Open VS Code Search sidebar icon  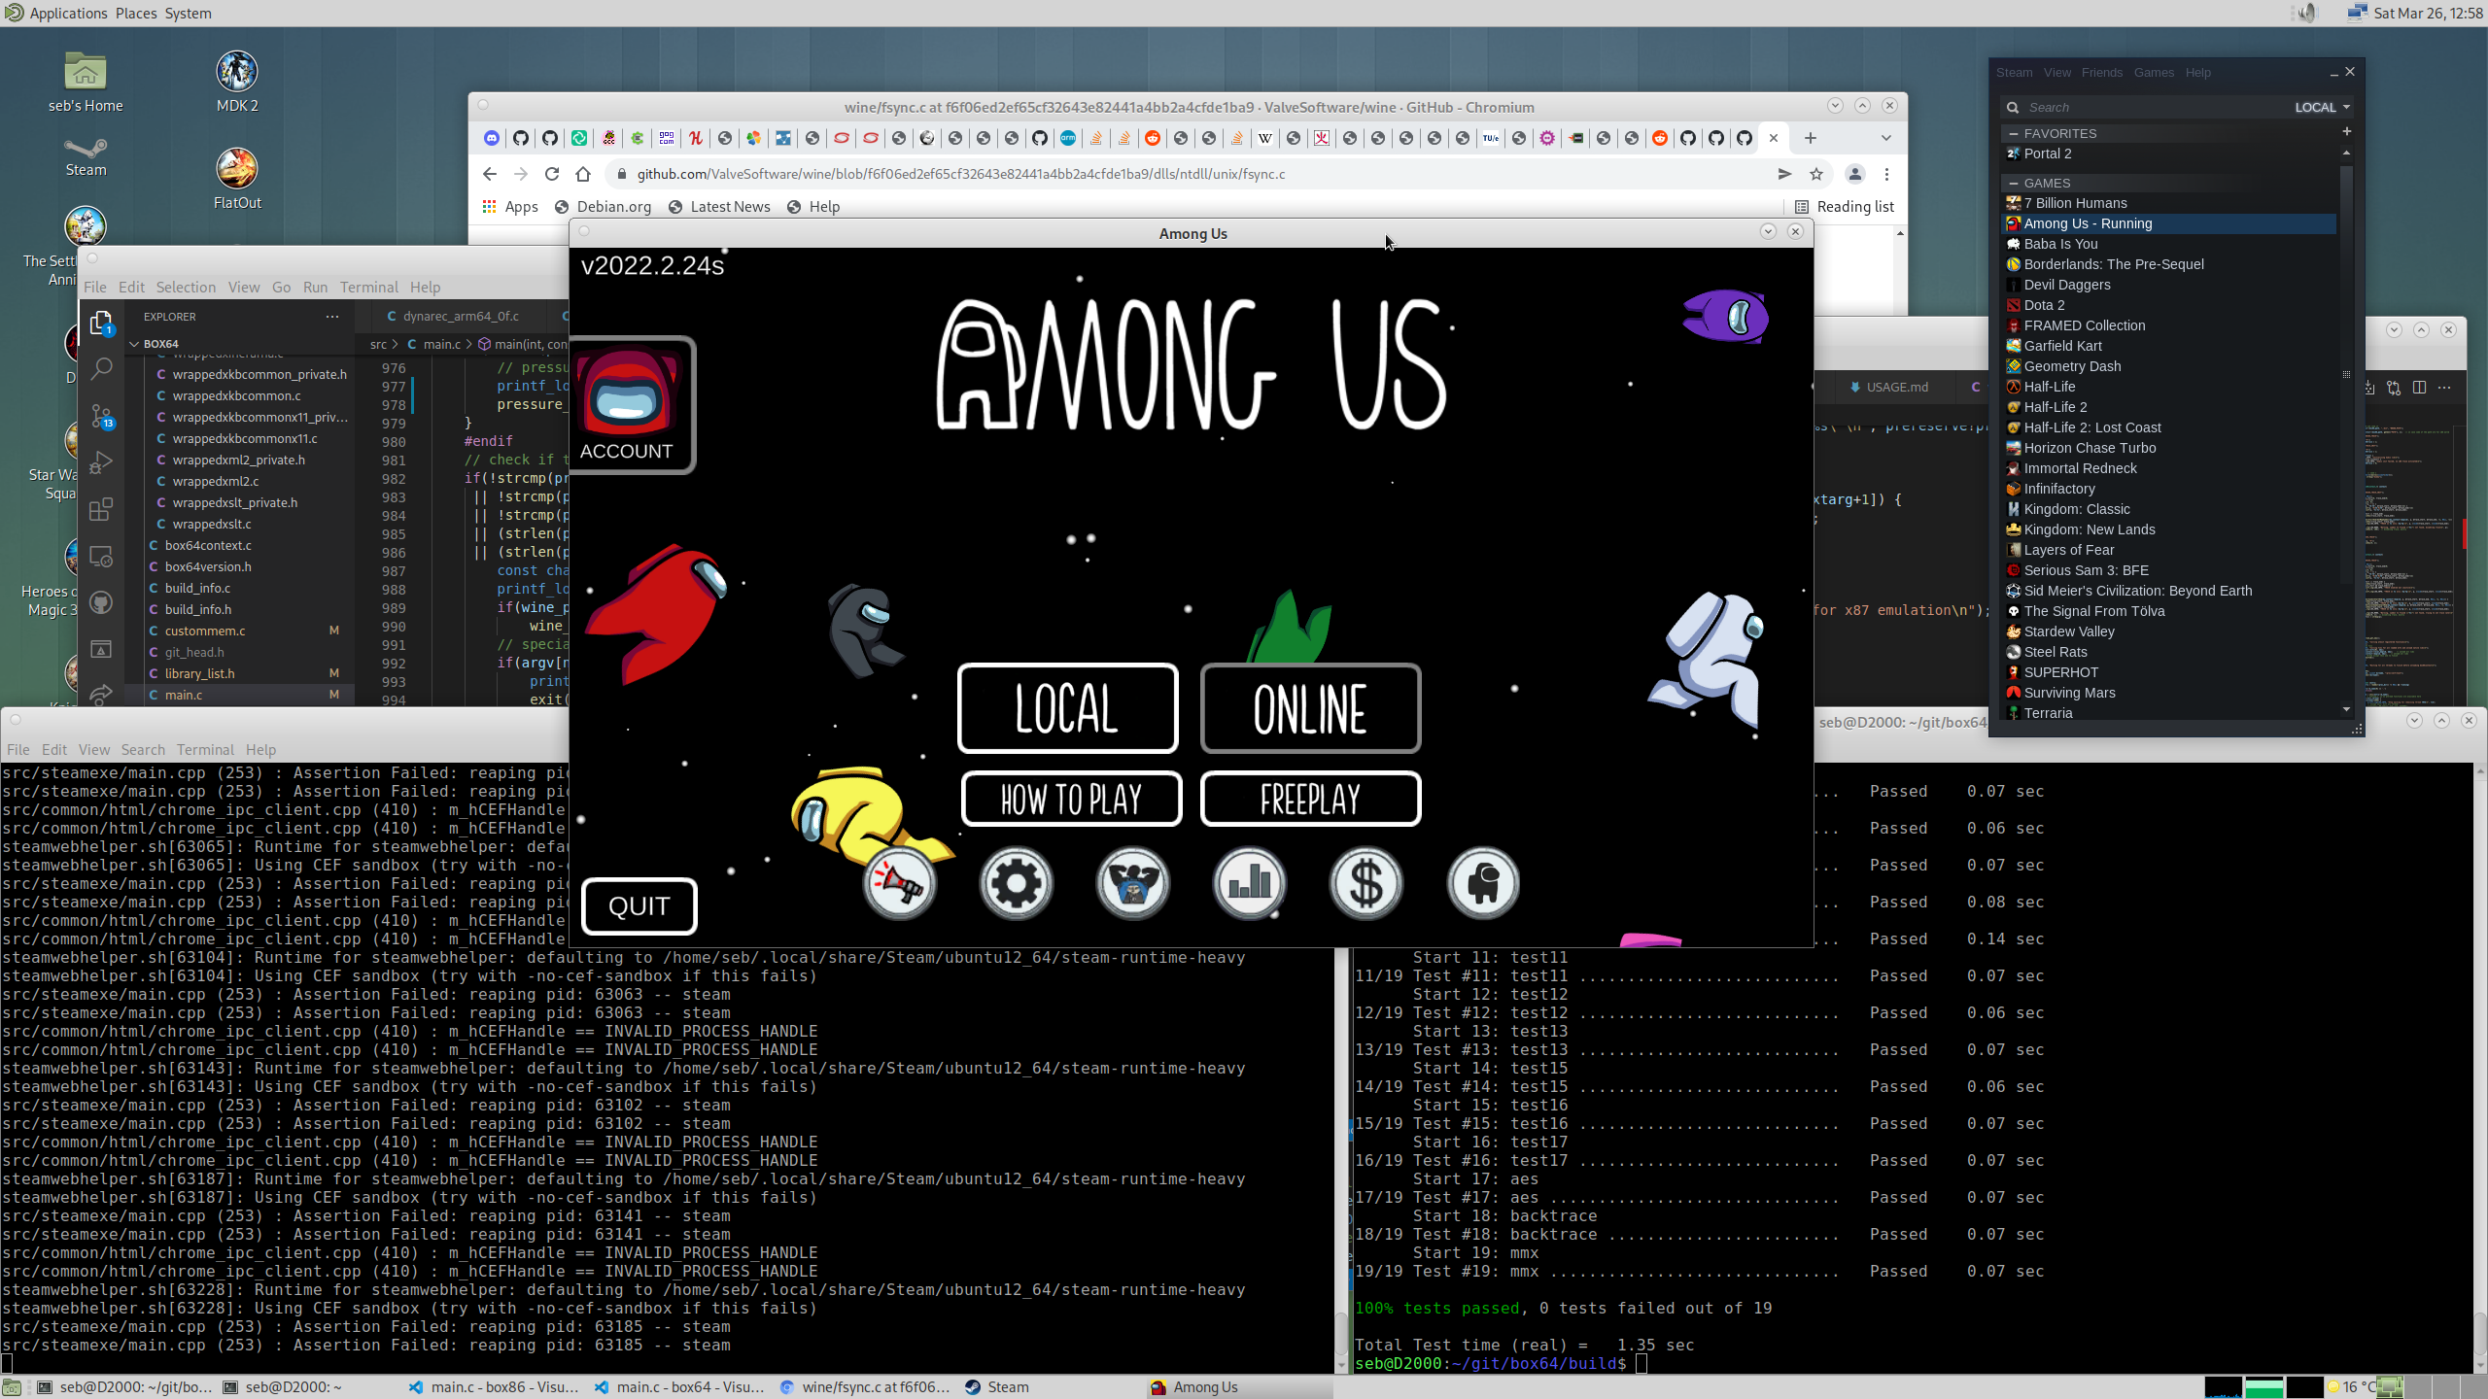[101, 368]
